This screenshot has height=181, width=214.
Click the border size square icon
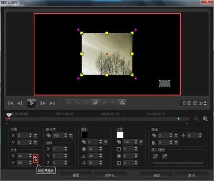pos(119,149)
